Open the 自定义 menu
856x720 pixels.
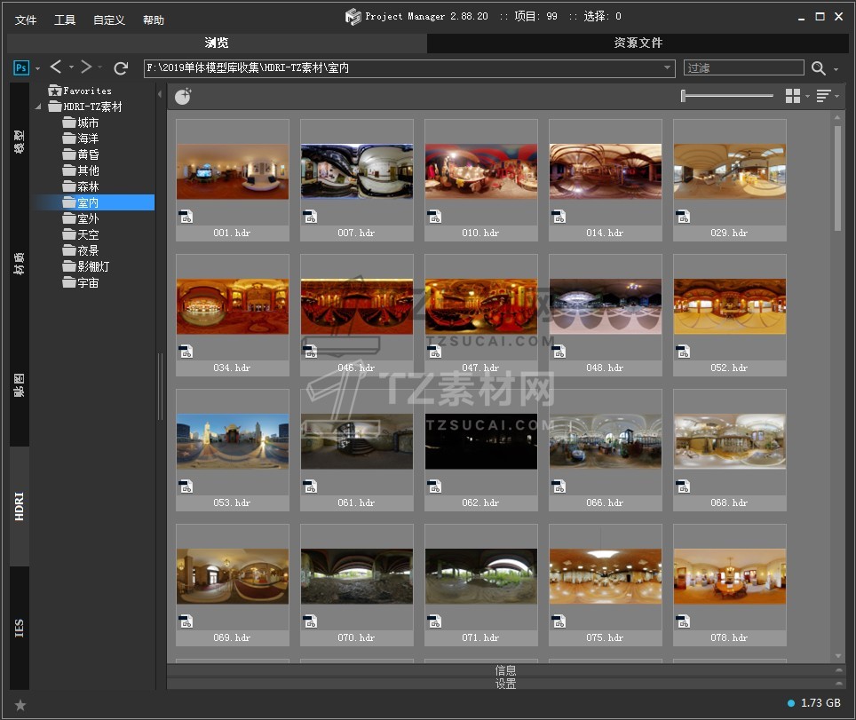click(109, 20)
